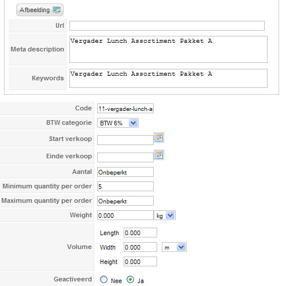282x286 pixels.
Task: Click the Afbeelding button
Action: [x=40, y=10]
